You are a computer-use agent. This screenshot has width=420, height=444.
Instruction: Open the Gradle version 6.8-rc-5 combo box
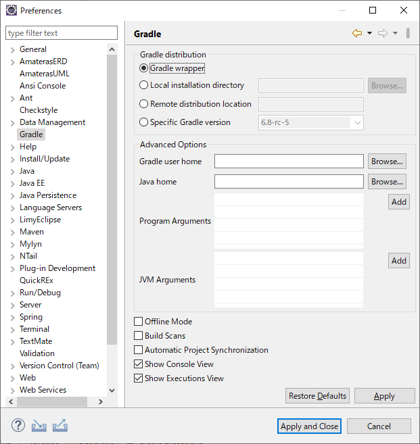click(311, 122)
